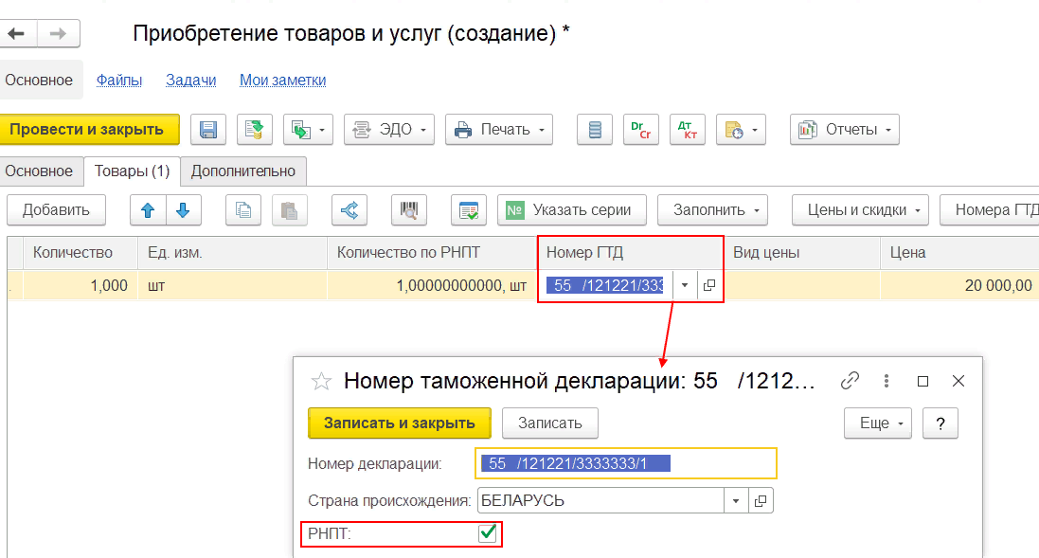Click the Dr/Cr entries icon
Screen dimensions: 1039x558
coord(640,130)
